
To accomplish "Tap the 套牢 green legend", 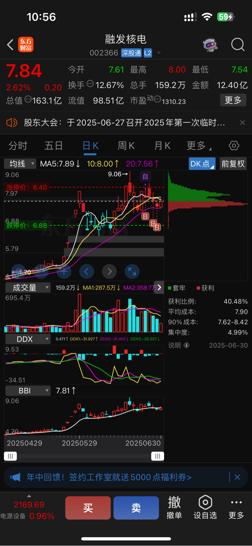I will pyautogui.click(x=177, y=288).
